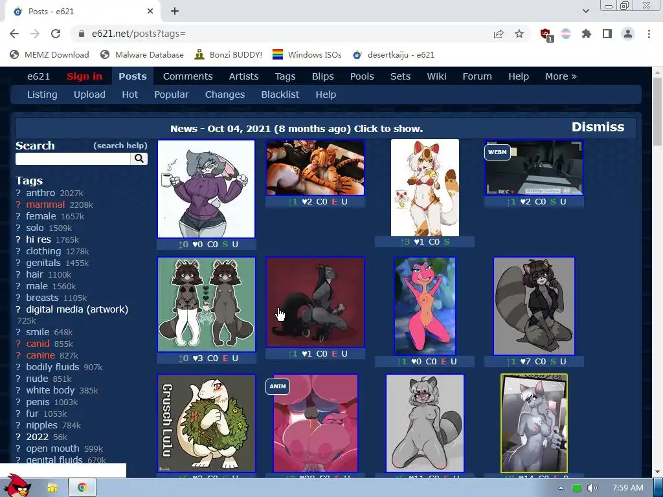Submit search with the magnifier button
The width and height of the screenshot is (663, 497).
(x=139, y=159)
